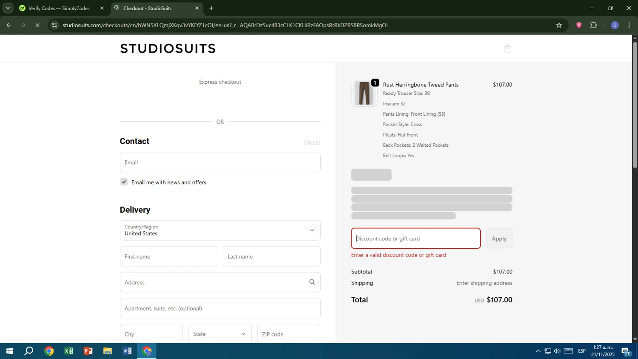Stop loading the page
The height and width of the screenshot is (359, 638).
(37, 25)
